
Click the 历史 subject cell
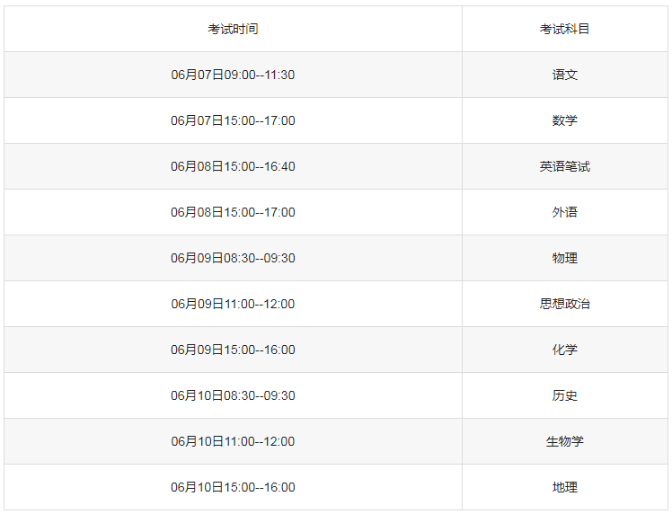[x=564, y=395]
